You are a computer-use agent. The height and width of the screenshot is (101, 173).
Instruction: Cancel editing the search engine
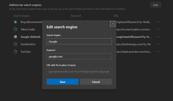click(96, 82)
